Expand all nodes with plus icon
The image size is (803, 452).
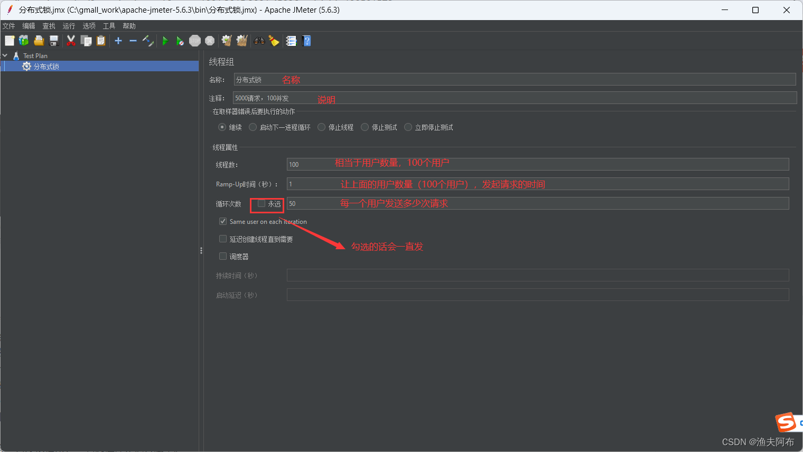click(x=118, y=41)
